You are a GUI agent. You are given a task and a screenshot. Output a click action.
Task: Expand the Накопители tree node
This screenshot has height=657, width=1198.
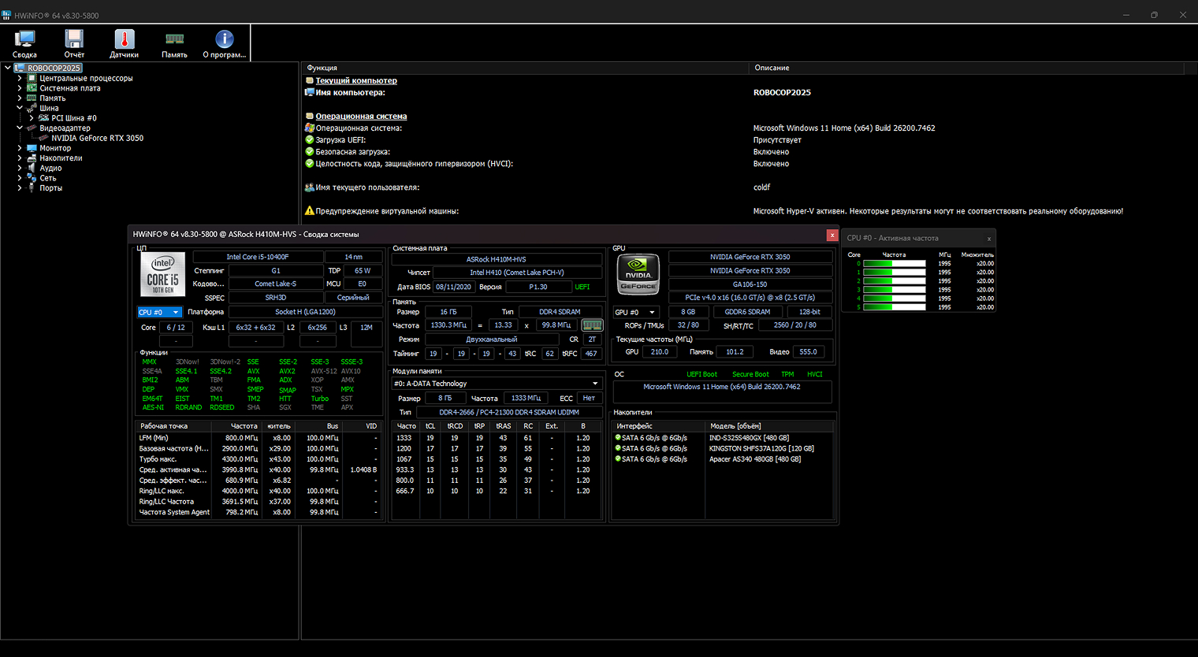click(20, 158)
